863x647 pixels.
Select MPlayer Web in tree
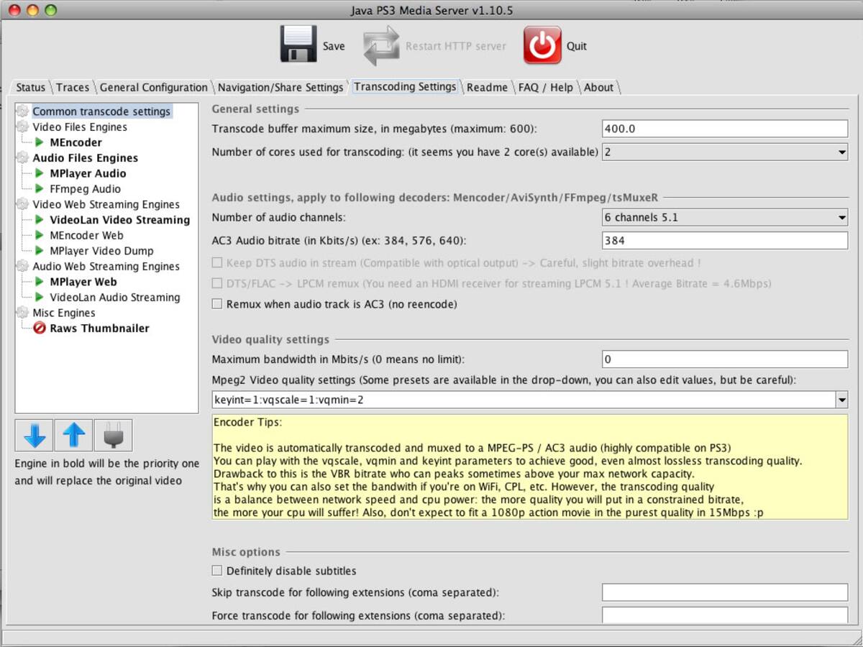[83, 282]
